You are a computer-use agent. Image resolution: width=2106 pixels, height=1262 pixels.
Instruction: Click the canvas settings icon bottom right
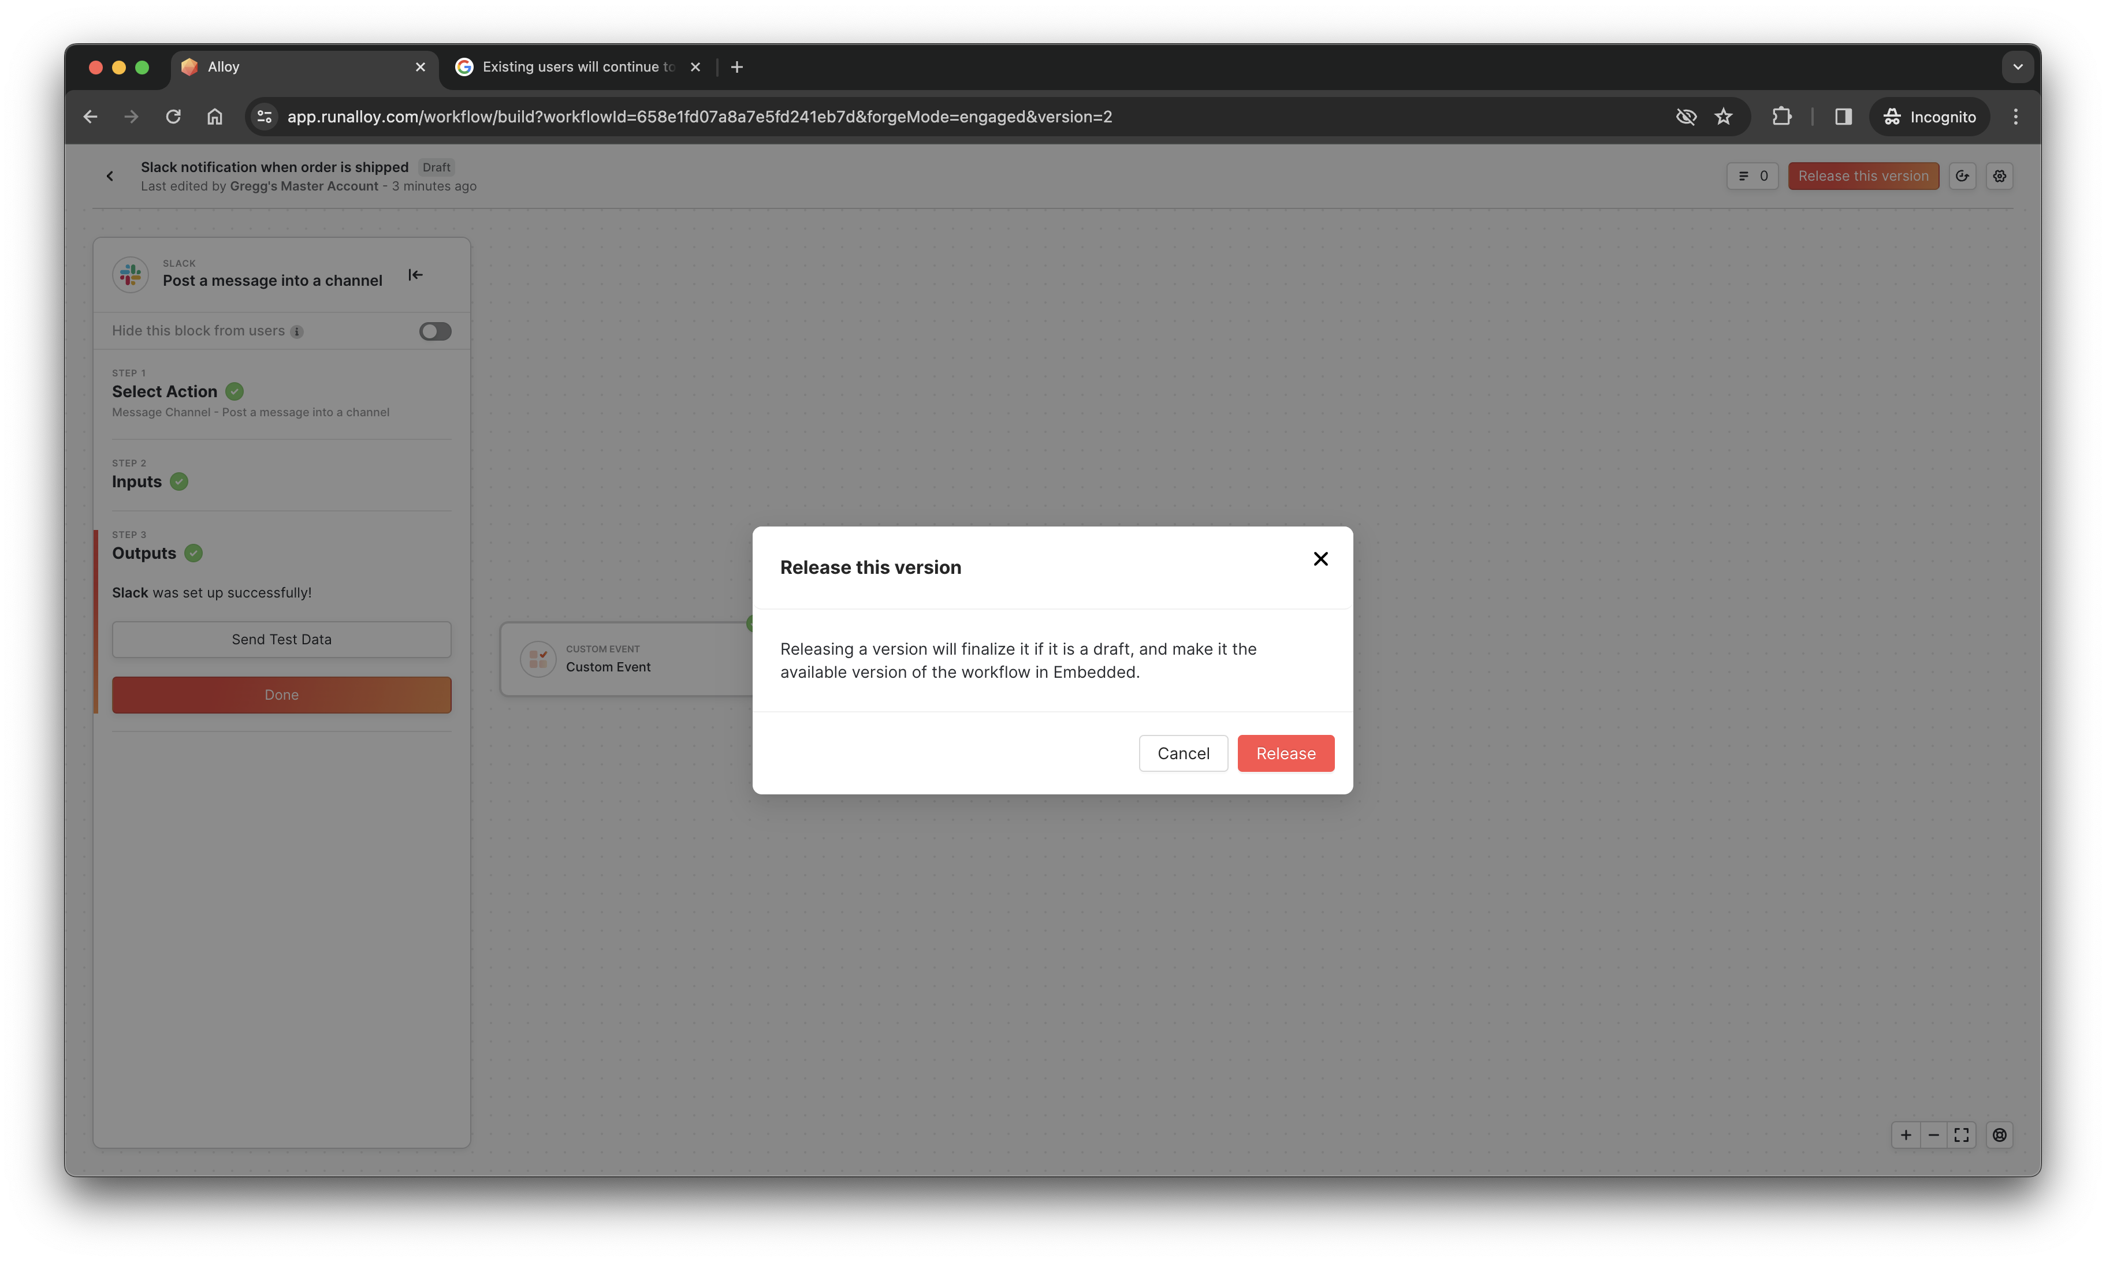pos(2000,1136)
